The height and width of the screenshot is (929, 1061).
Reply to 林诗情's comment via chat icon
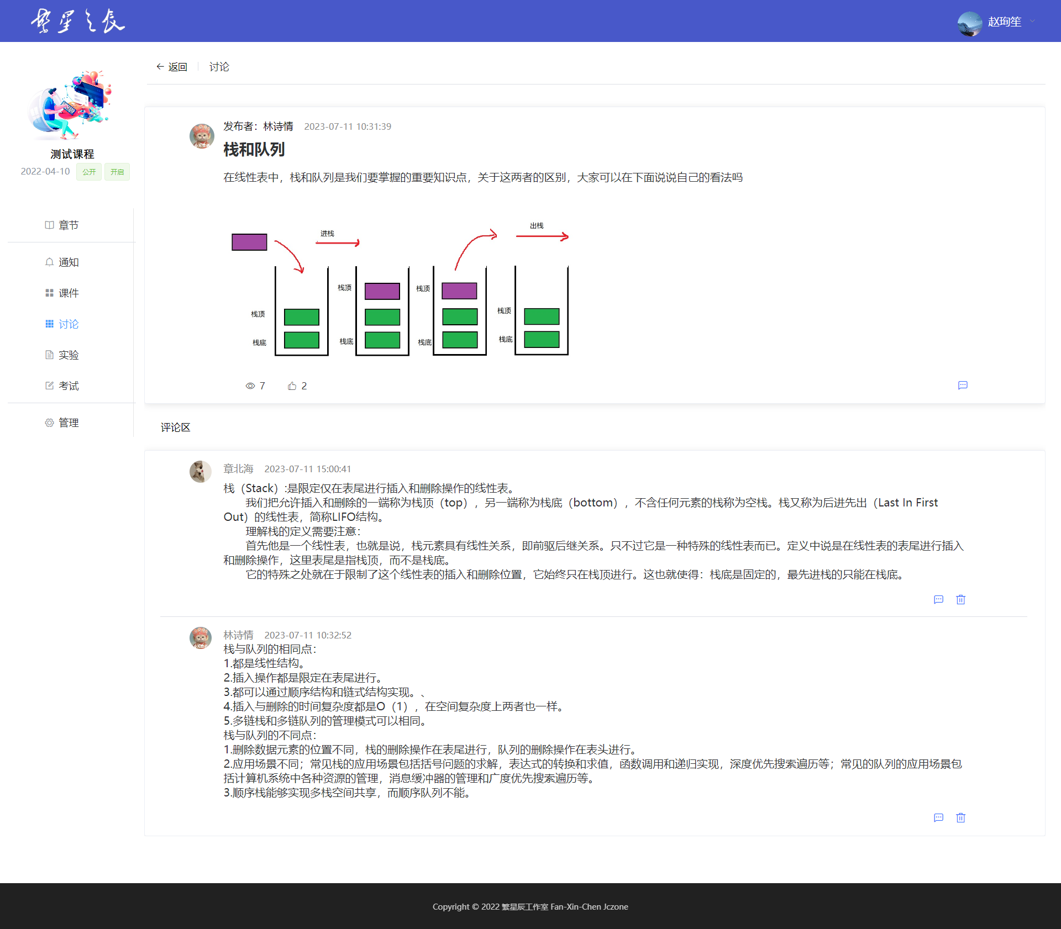938,818
